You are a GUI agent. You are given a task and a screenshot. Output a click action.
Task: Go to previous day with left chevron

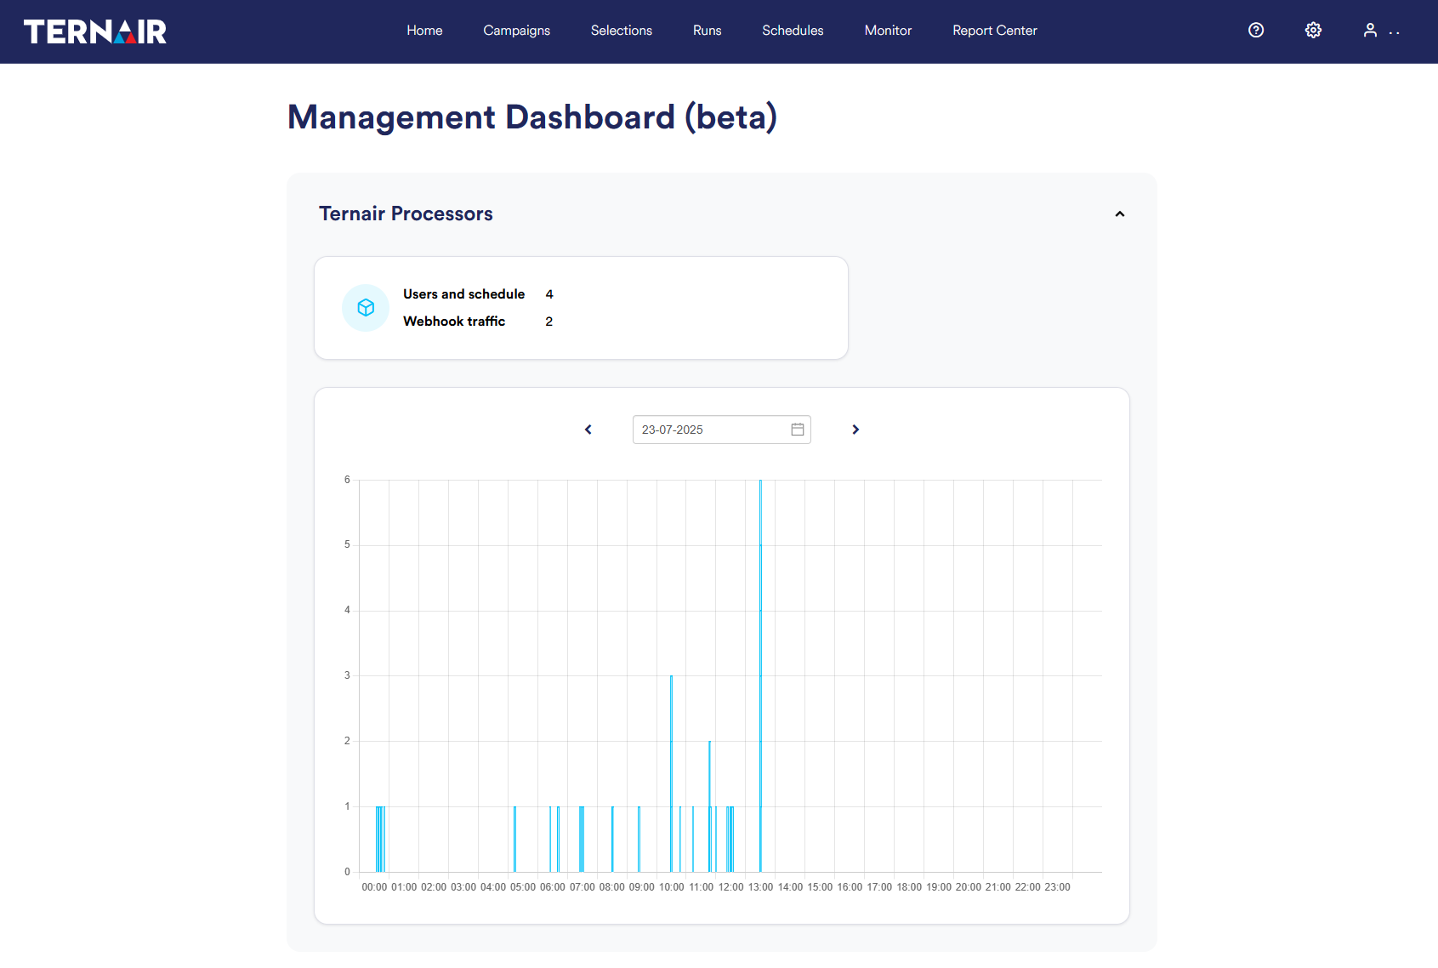[x=588, y=430]
